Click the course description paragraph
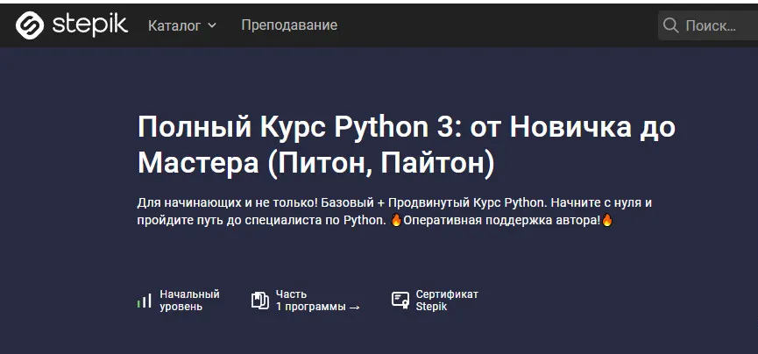 [394, 211]
